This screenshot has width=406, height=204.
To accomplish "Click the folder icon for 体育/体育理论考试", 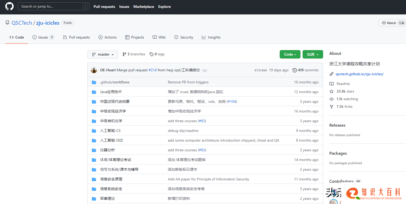I will pos(94,160).
